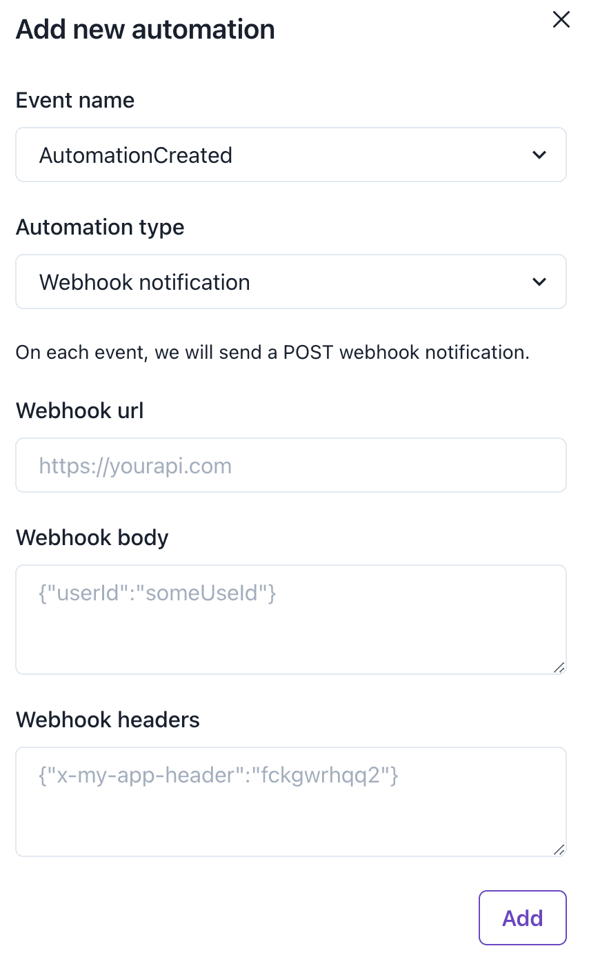Click into the Webhook headers textarea

[290, 810]
